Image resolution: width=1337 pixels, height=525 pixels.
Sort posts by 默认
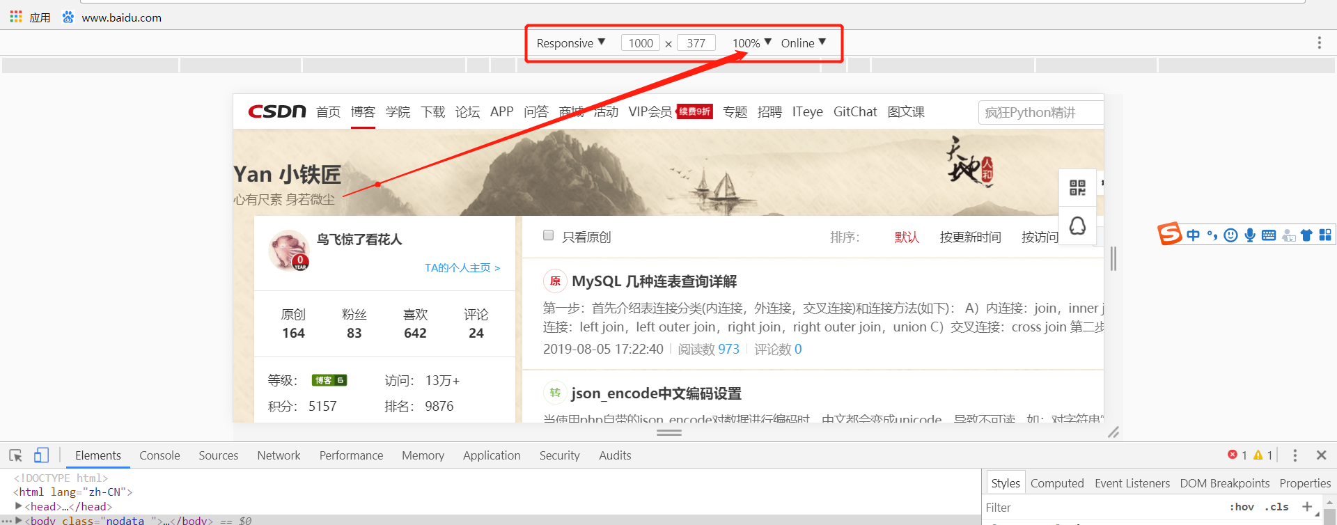(x=907, y=237)
